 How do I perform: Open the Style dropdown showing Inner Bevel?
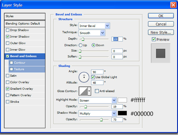point(94,26)
